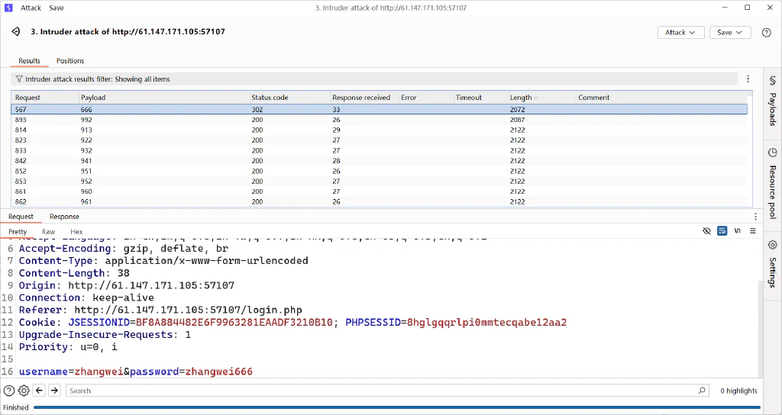
Task: Go to next search match arrow
Action: (x=54, y=391)
